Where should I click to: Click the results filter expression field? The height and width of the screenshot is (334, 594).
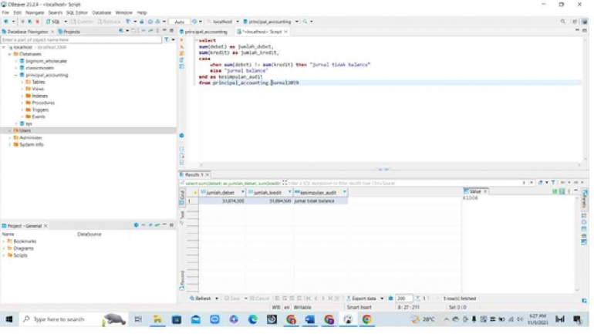403,183
